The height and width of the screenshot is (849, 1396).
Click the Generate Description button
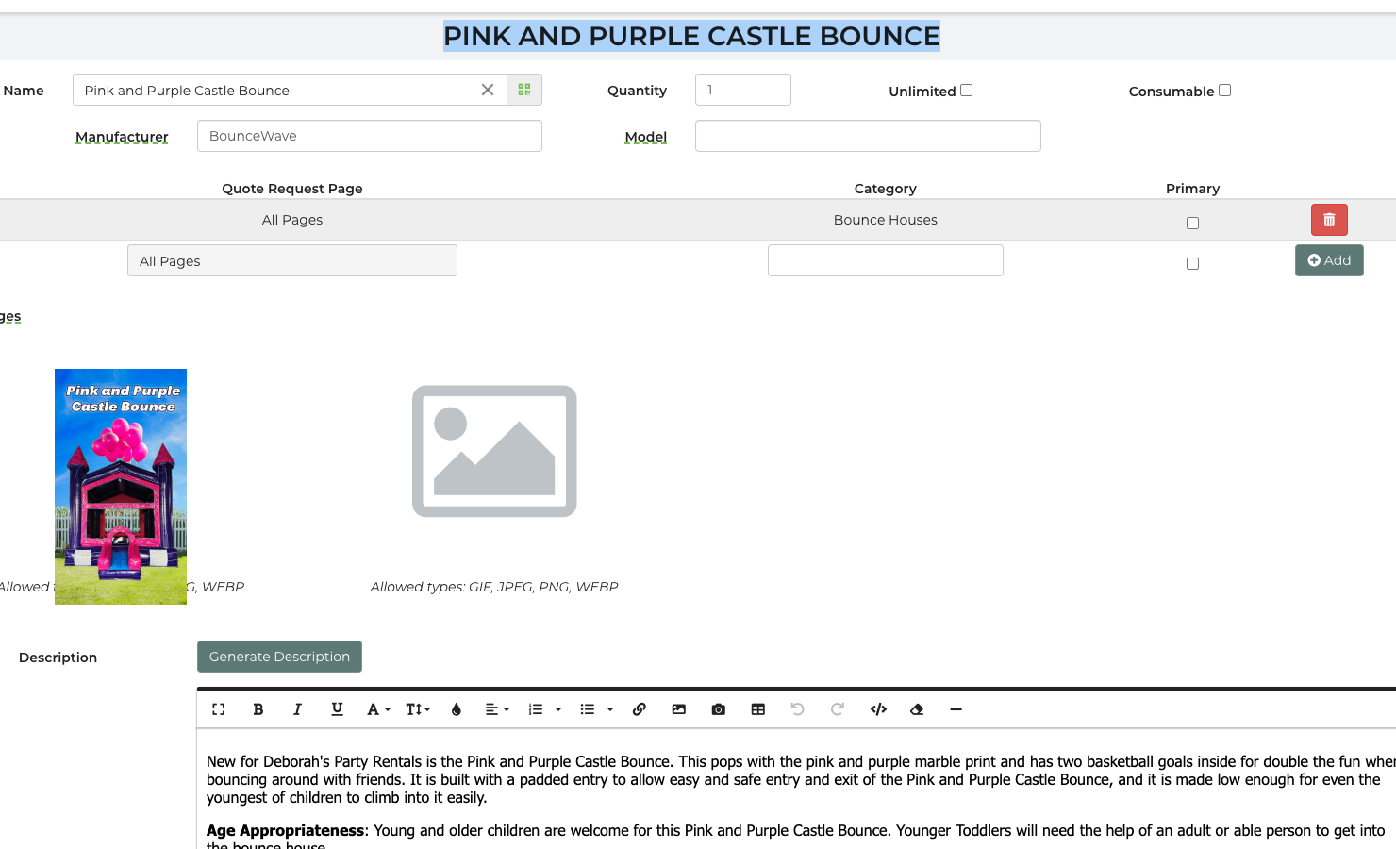coord(279,657)
